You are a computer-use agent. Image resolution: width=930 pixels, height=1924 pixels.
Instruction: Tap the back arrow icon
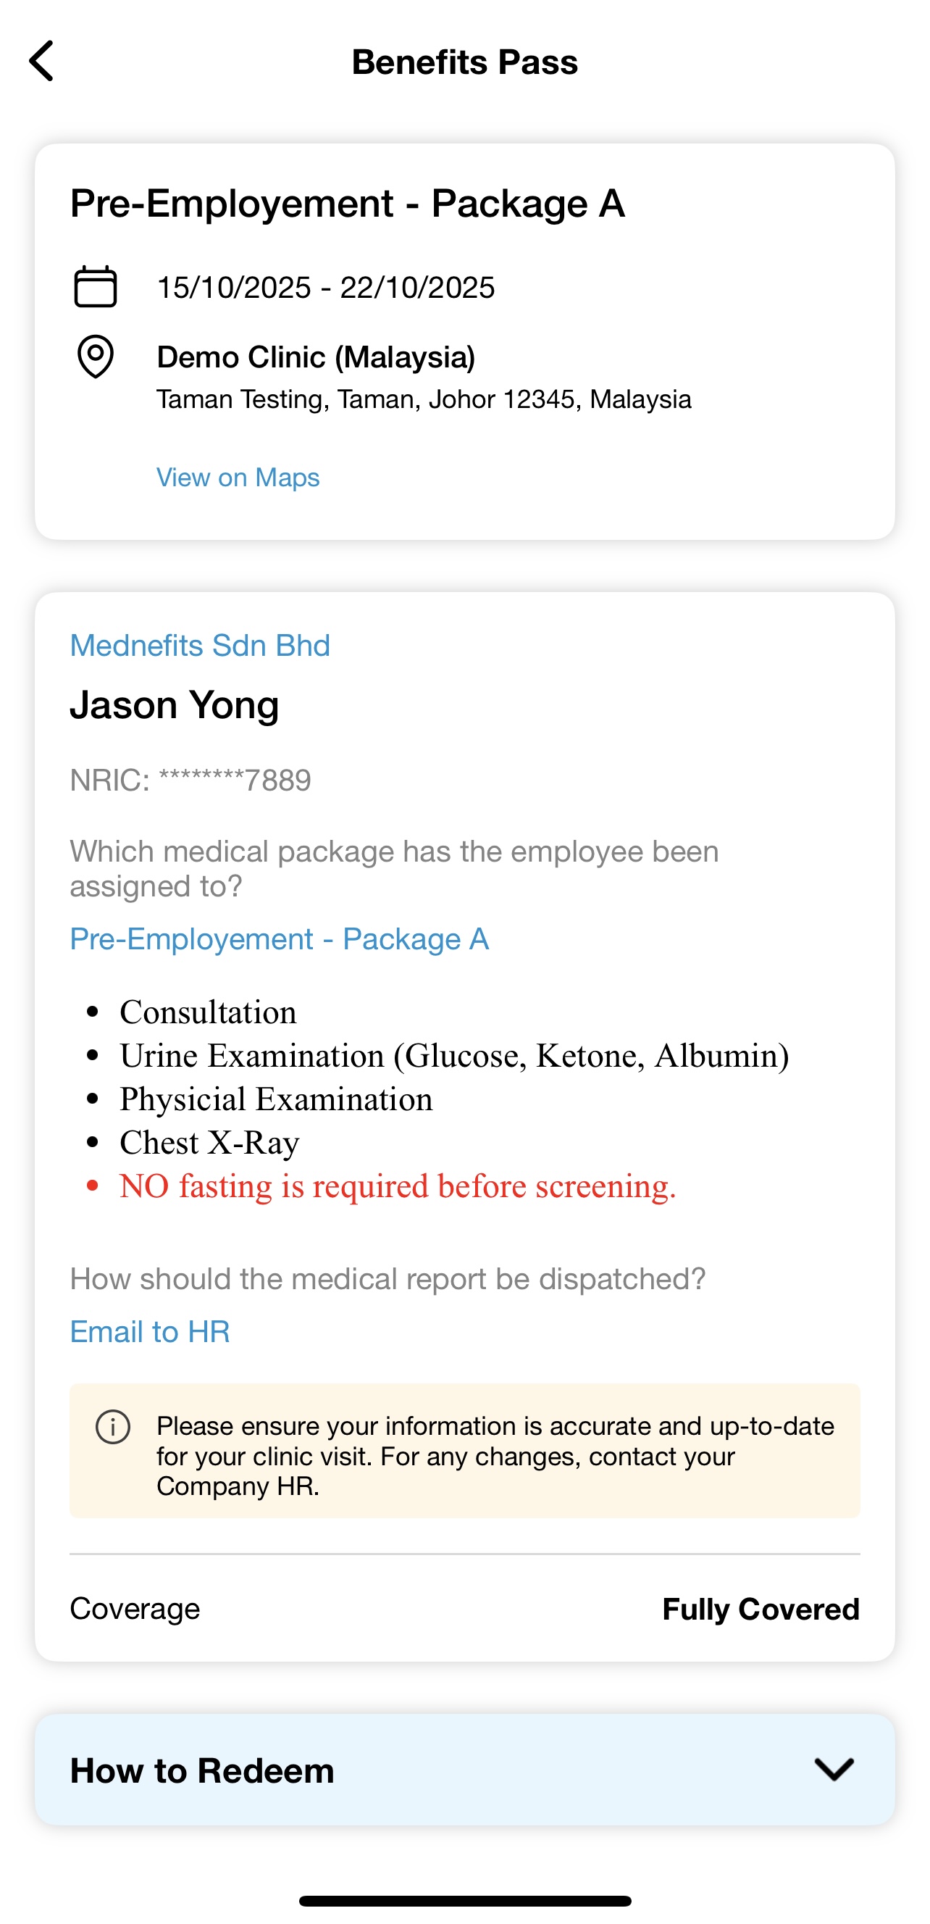[42, 62]
